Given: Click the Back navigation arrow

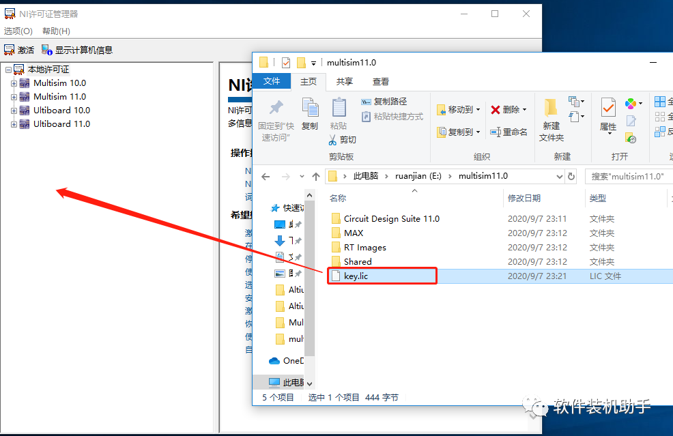Looking at the screenshot, I should tap(266, 176).
